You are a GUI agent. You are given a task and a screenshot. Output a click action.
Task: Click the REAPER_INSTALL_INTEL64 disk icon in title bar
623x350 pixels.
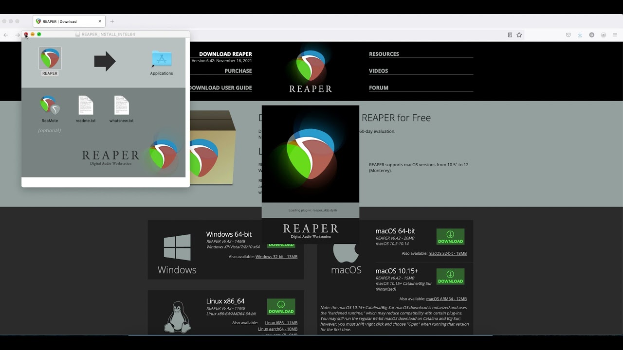pyautogui.click(x=78, y=35)
